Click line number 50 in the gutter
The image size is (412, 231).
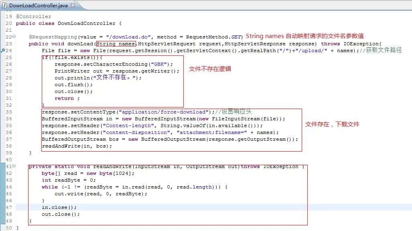pos(9,228)
